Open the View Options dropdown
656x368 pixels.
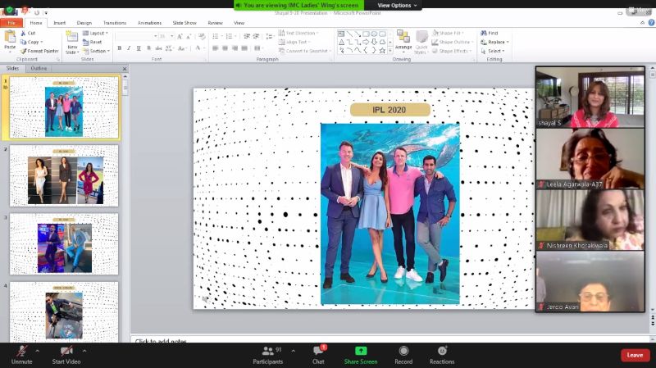pyautogui.click(x=397, y=6)
